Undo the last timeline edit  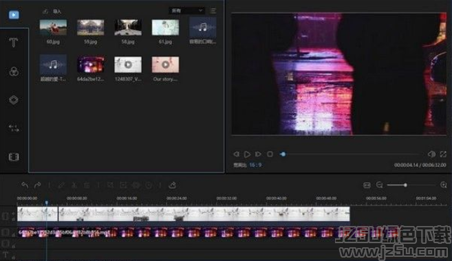[25, 185]
